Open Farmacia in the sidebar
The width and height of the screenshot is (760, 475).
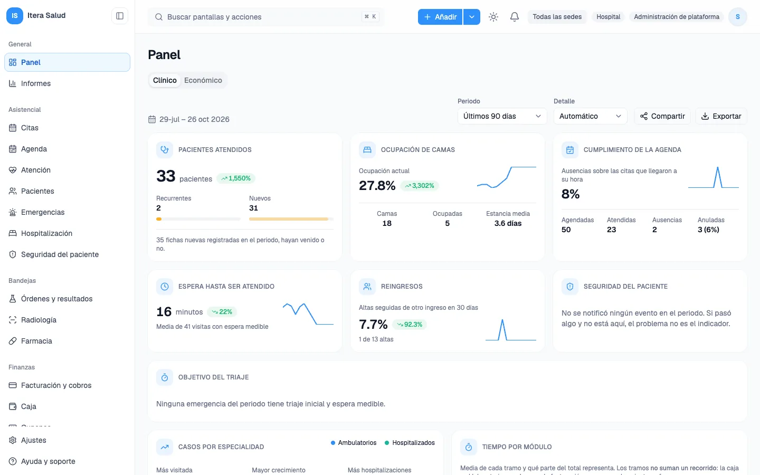[x=67, y=341]
